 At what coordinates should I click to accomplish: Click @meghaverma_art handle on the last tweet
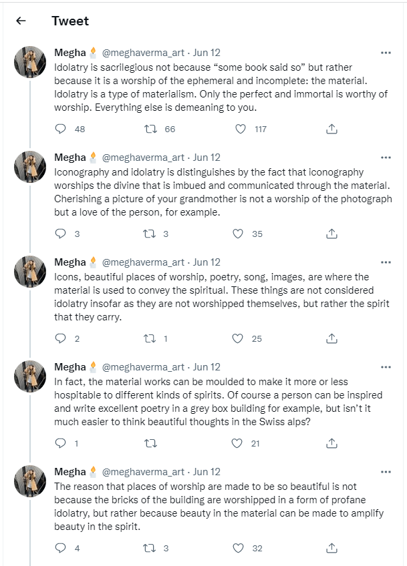143,472
